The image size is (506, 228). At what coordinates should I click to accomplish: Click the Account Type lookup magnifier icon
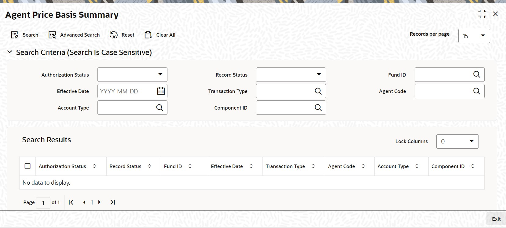coord(159,107)
